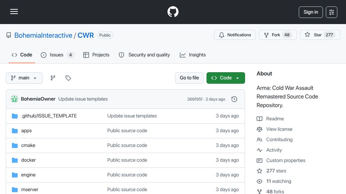
Task: Open commit hash 366f95f
Action: [x=195, y=99]
